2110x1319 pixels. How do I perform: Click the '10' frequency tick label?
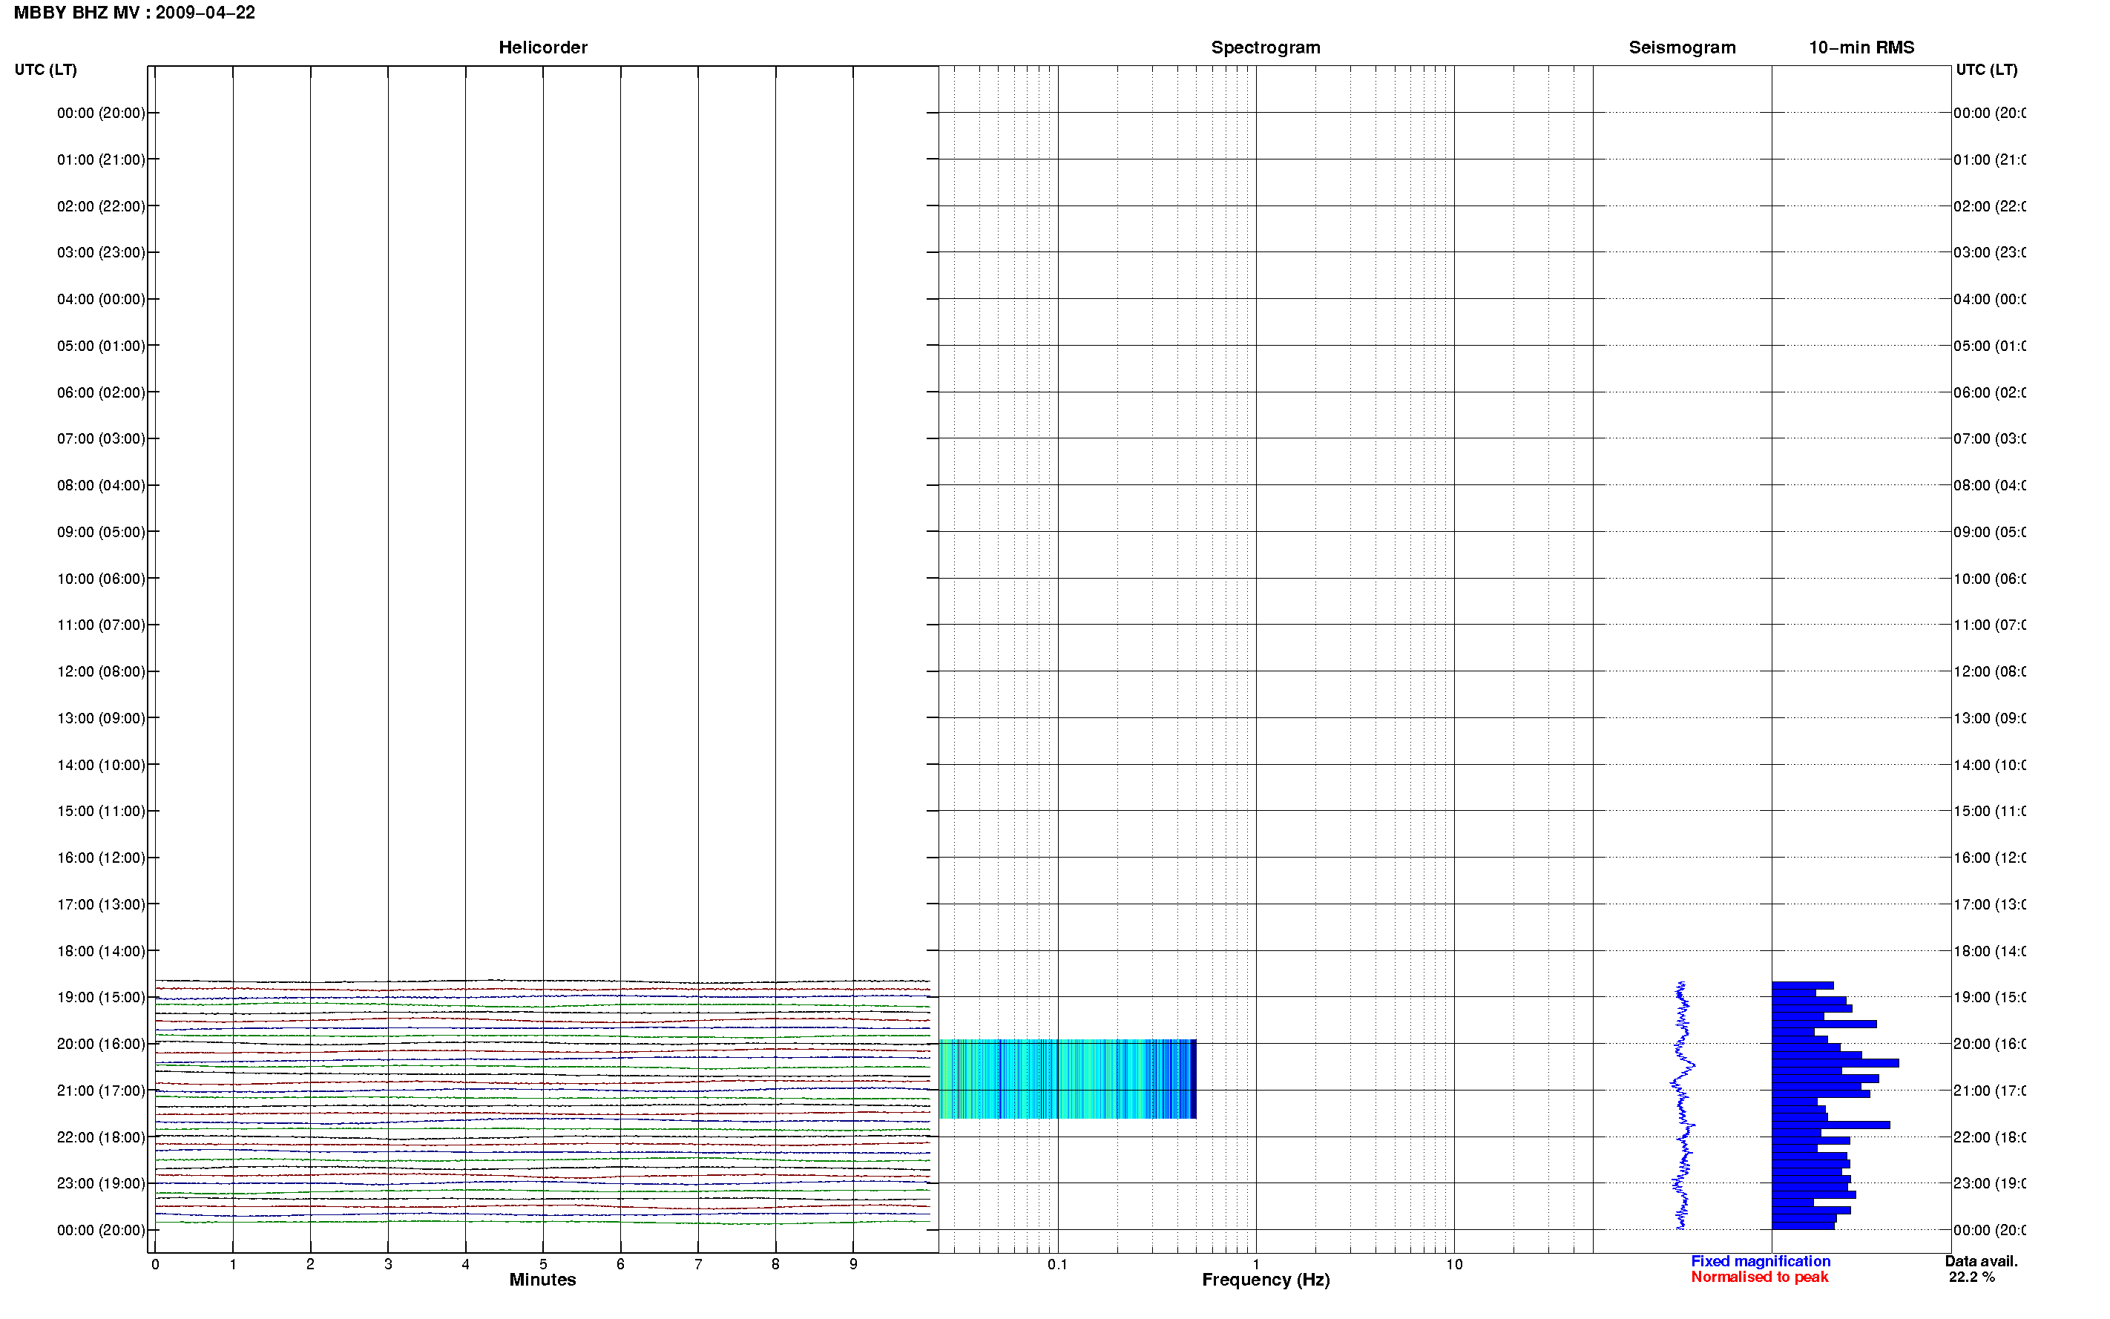pyautogui.click(x=1454, y=1264)
